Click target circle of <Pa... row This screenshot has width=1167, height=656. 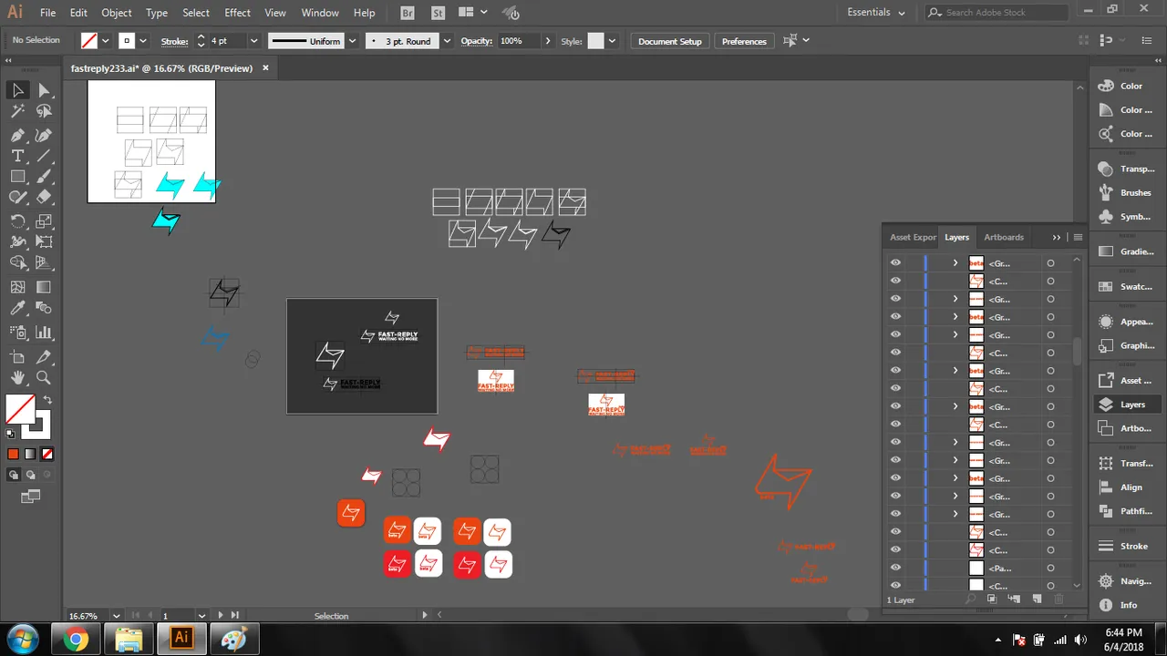1050,568
